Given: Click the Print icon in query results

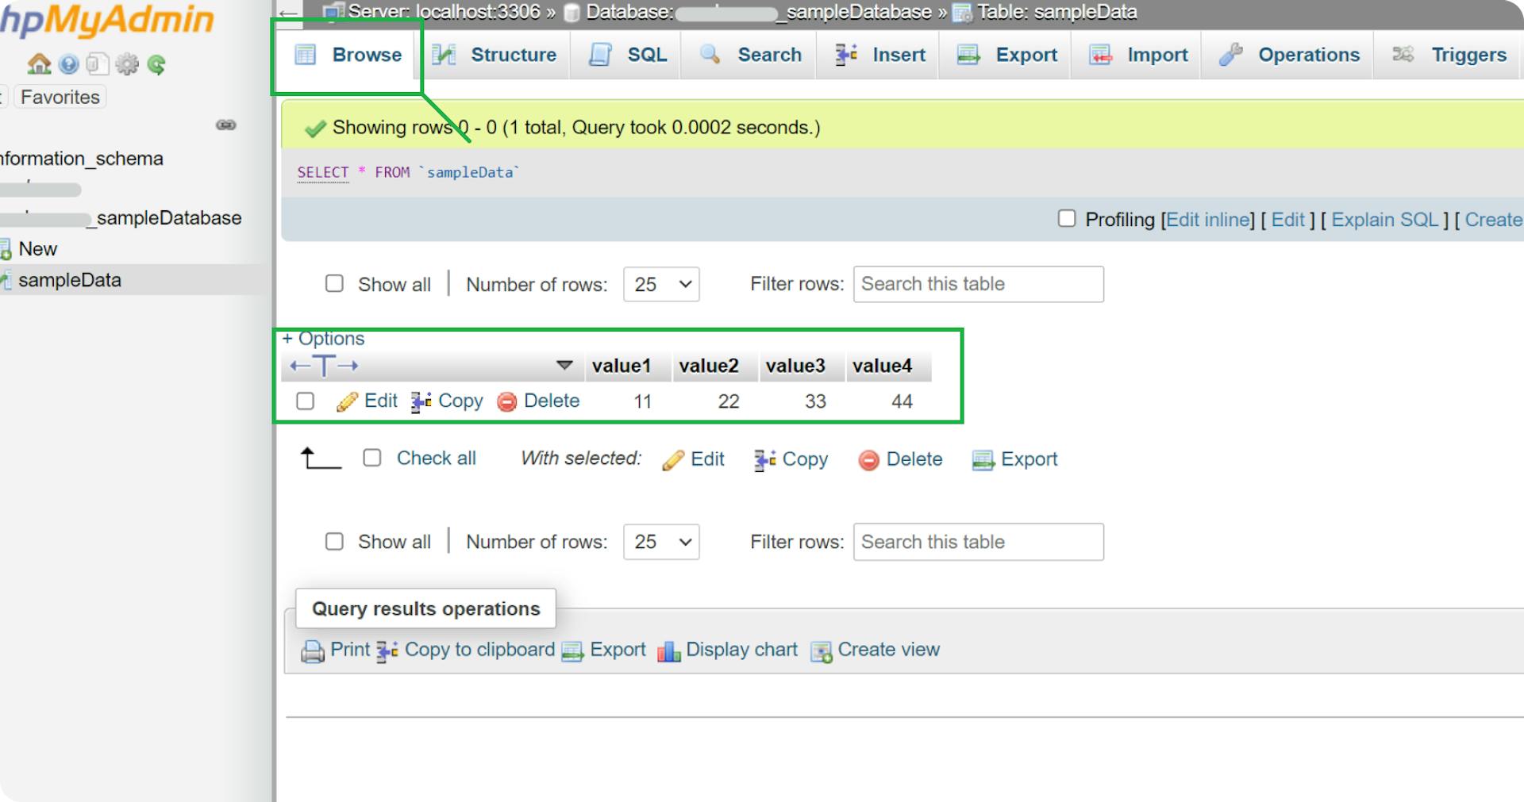Looking at the screenshot, I should click(x=313, y=651).
